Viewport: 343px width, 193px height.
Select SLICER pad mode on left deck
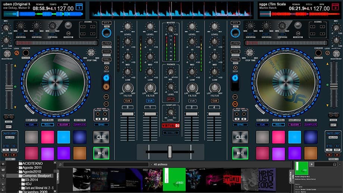click(64, 124)
